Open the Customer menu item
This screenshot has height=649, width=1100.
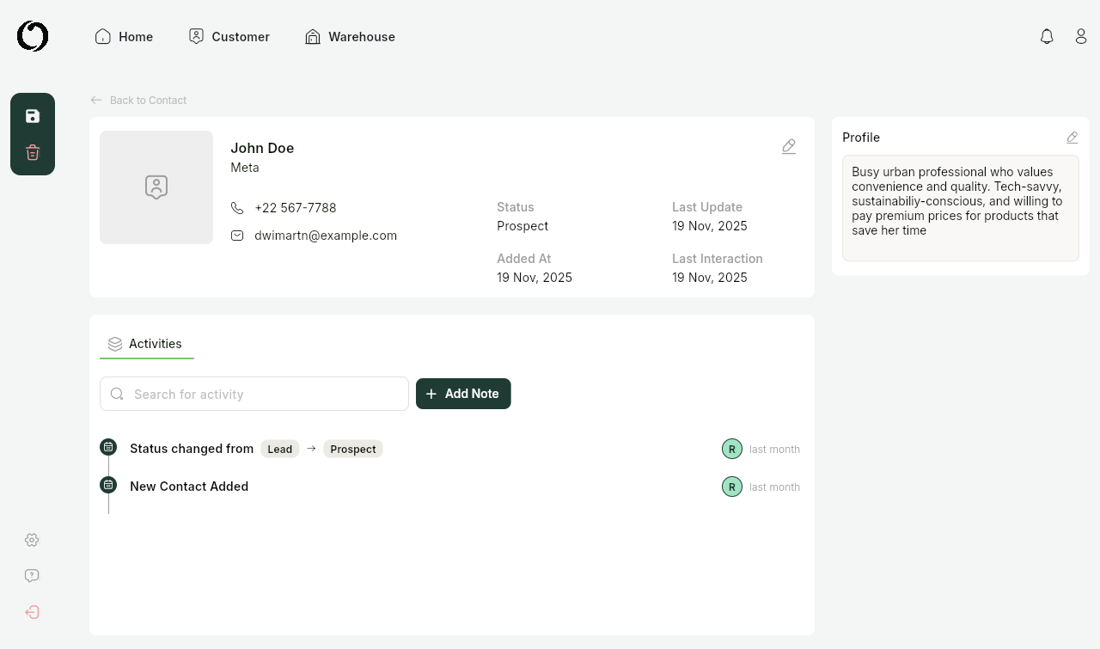[x=229, y=37]
